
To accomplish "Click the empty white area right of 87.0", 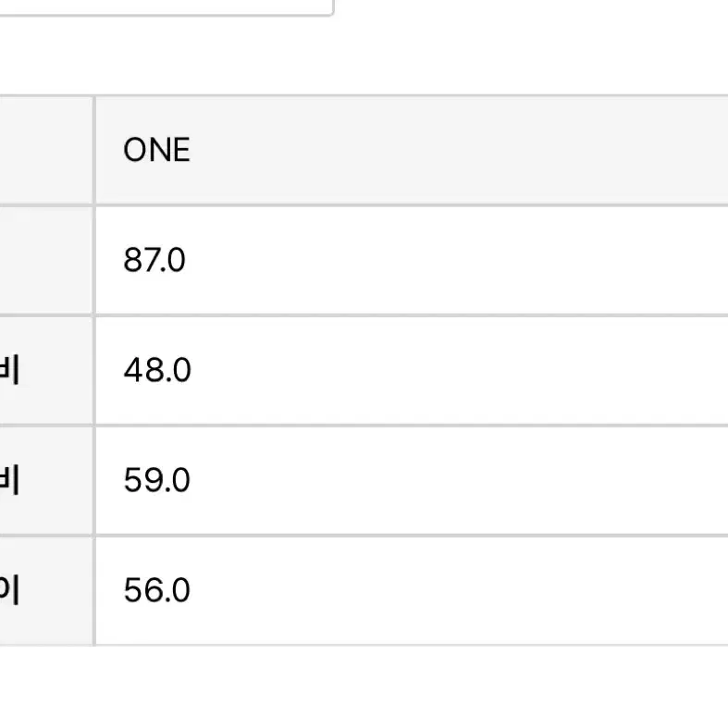I will coord(457,260).
